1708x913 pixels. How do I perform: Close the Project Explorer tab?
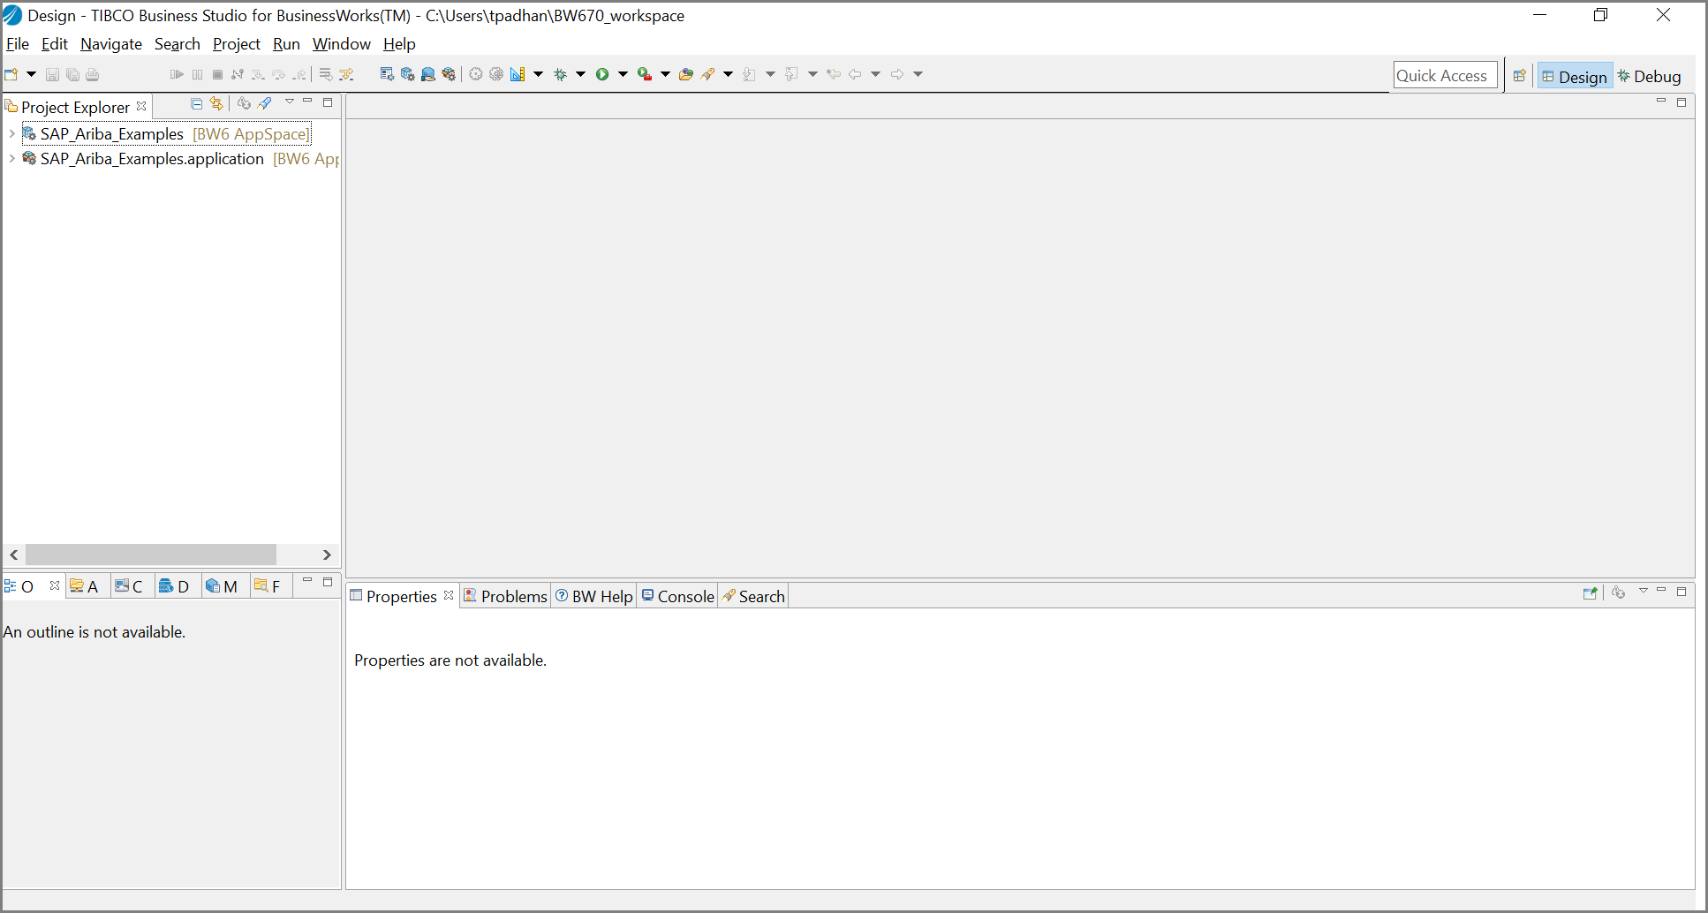pyautogui.click(x=141, y=106)
